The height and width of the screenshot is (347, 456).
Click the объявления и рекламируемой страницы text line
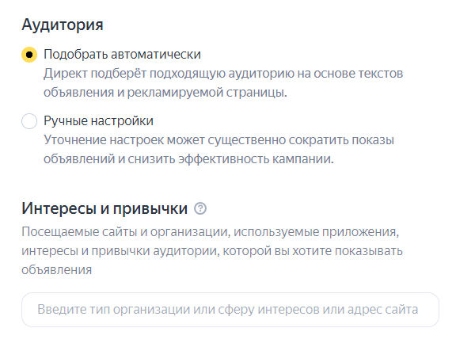pos(165,93)
